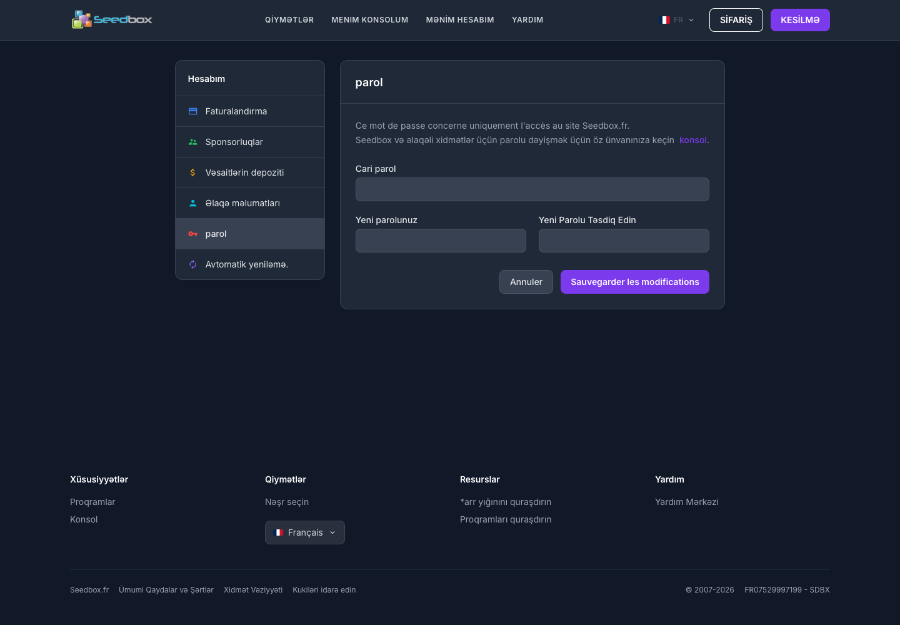The height and width of the screenshot is (625, 900).
Task: Open Kukiləri idarə edin link
Action: (x=324, y=590)
